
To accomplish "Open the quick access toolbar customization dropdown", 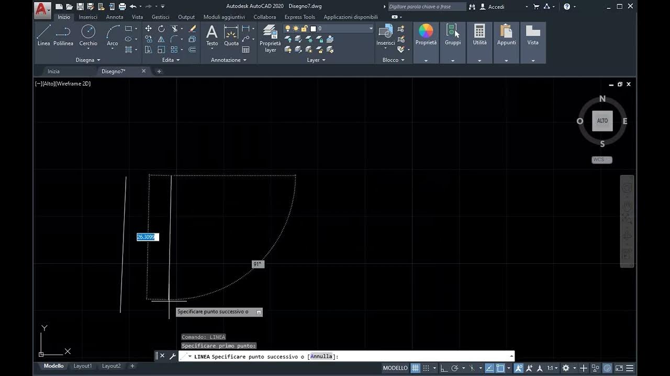I will pyautogui.click(x=163, y=6).
